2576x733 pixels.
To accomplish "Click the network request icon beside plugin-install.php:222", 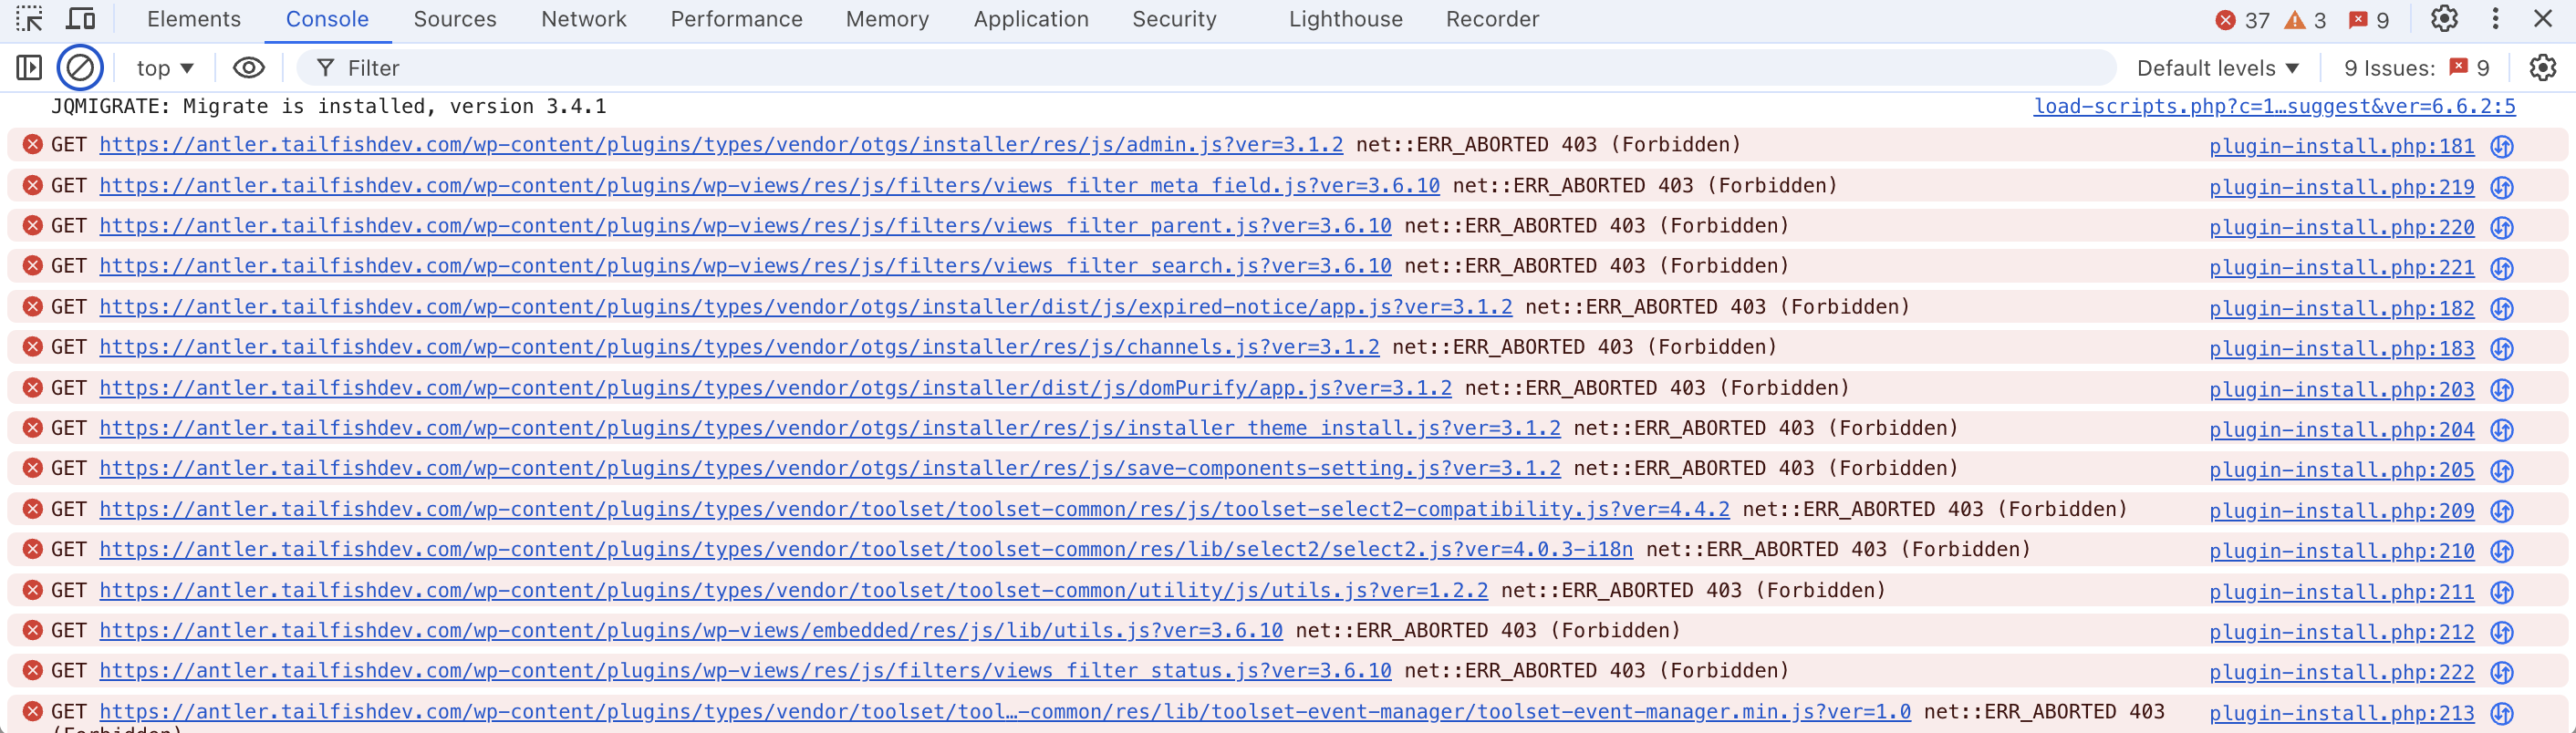I will [x=2501, y=672].
